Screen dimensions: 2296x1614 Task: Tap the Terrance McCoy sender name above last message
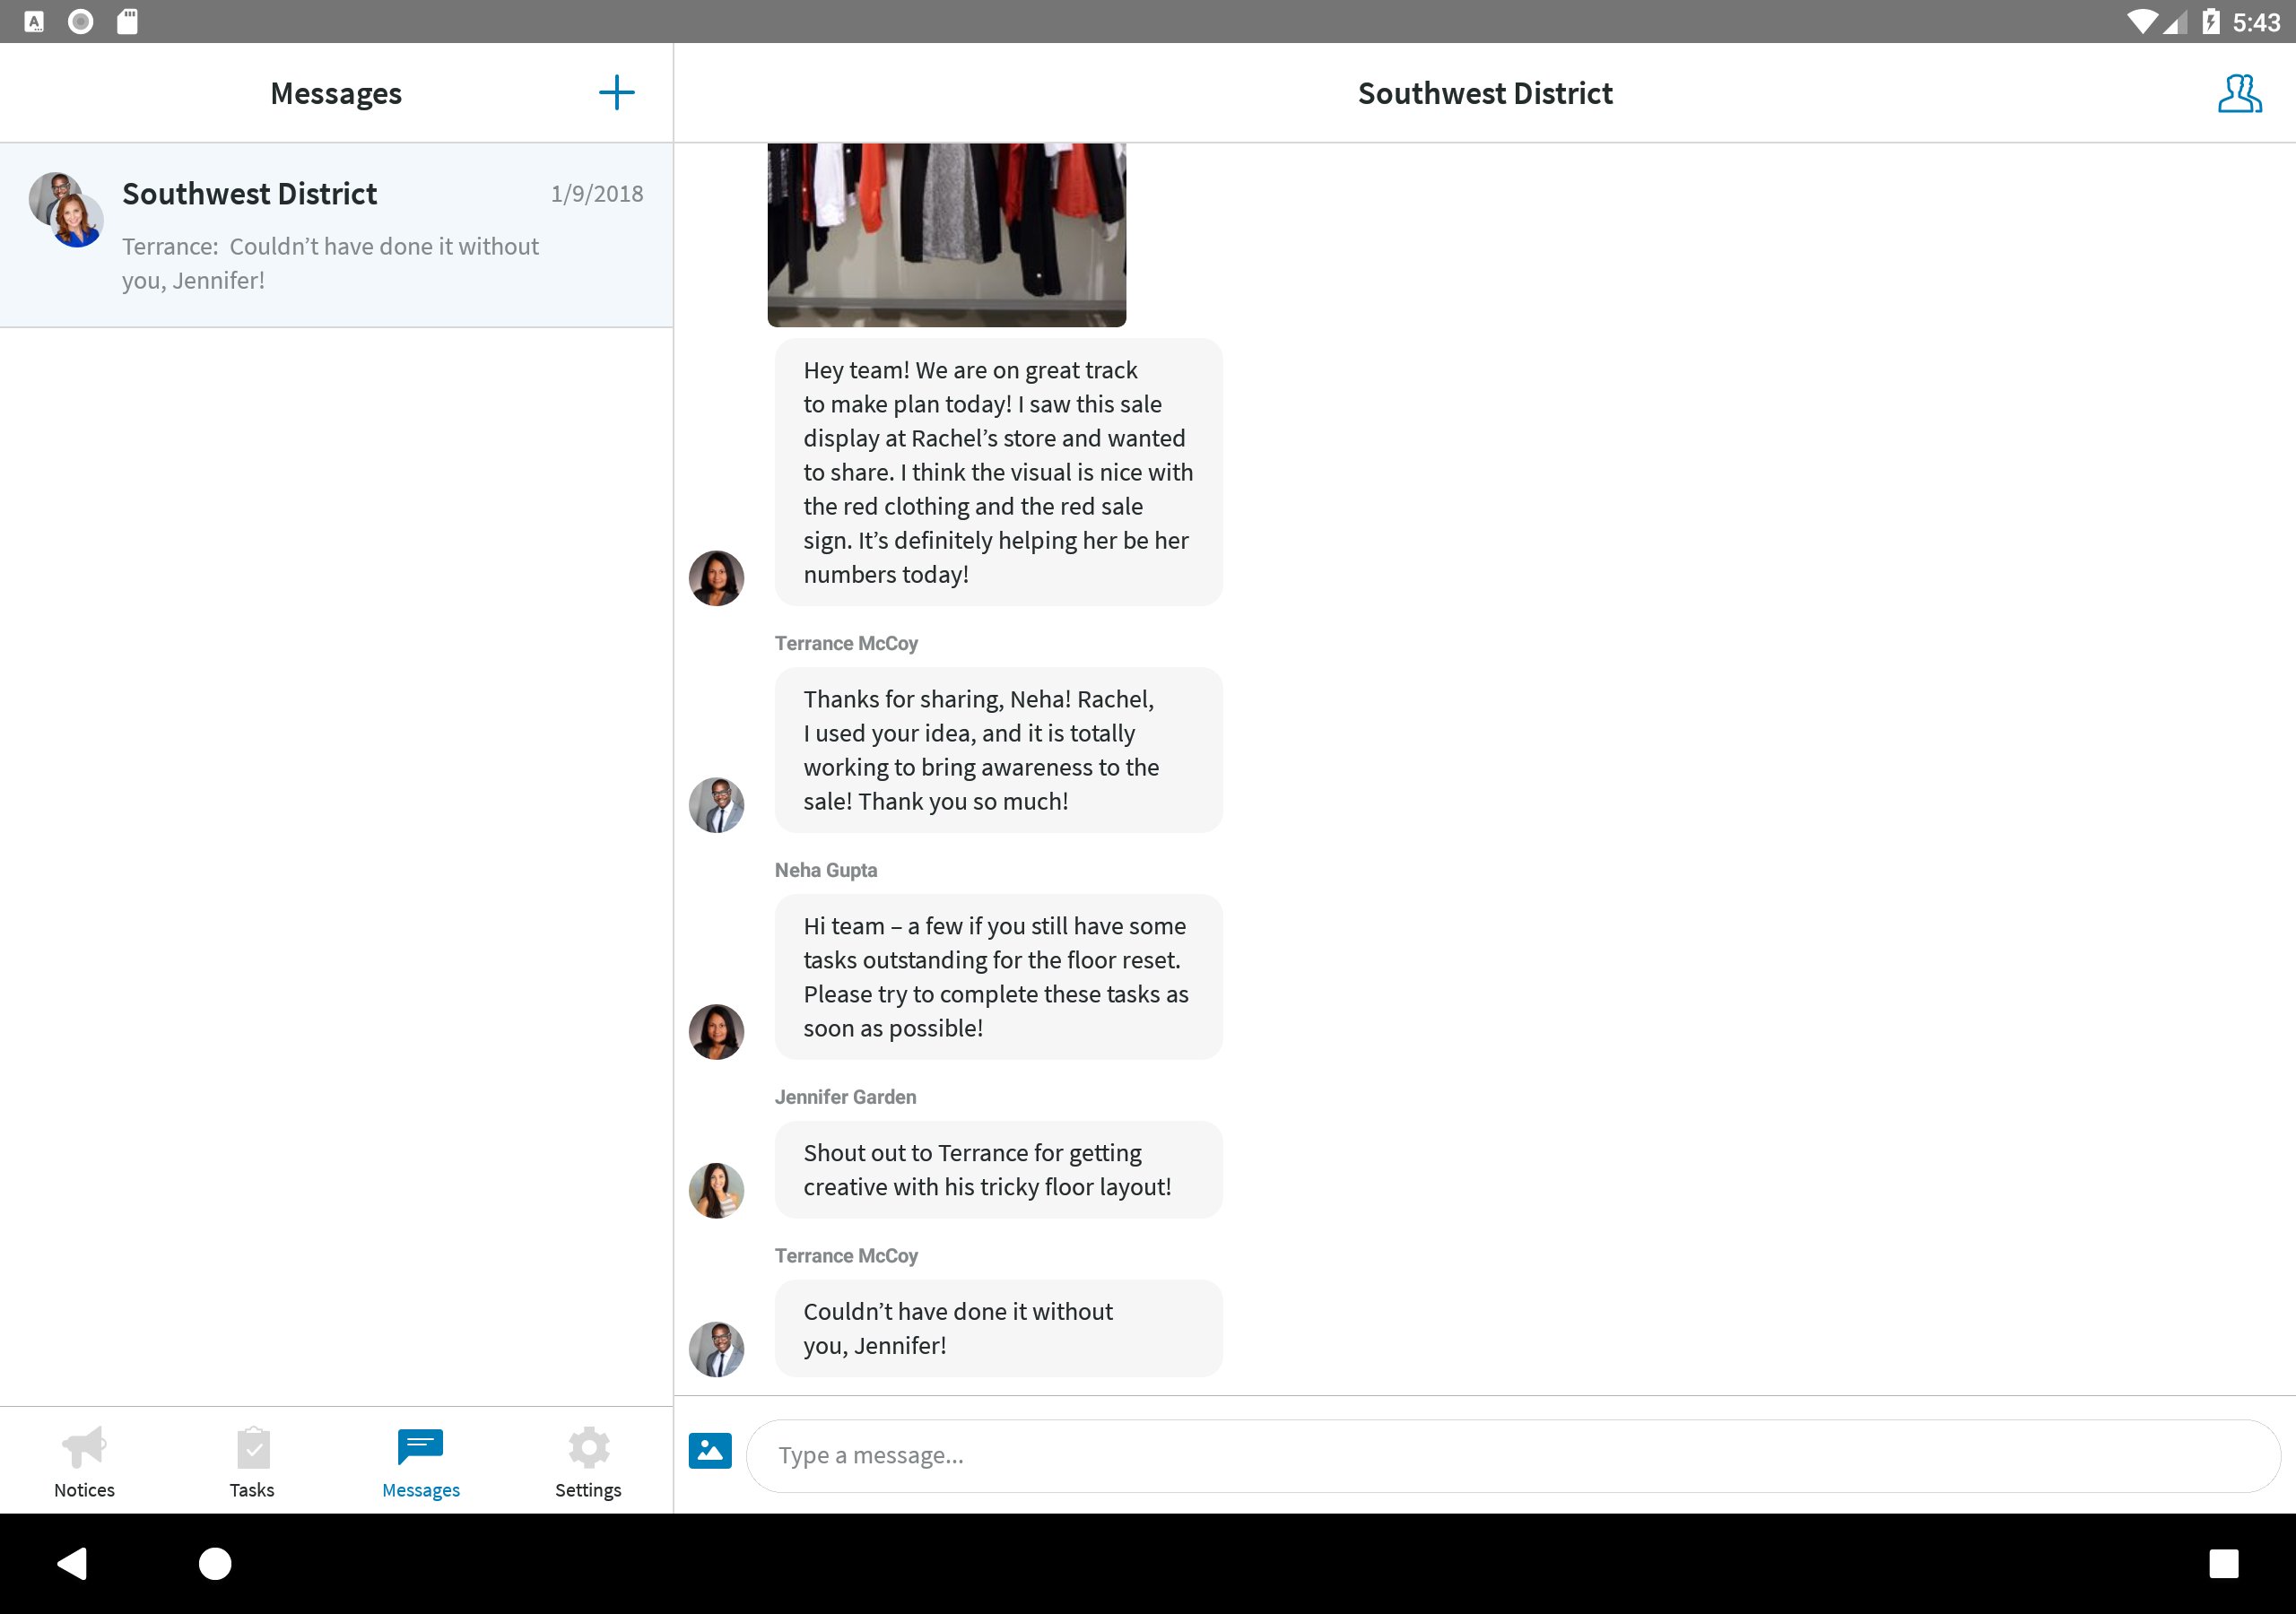coord(846,1255)
